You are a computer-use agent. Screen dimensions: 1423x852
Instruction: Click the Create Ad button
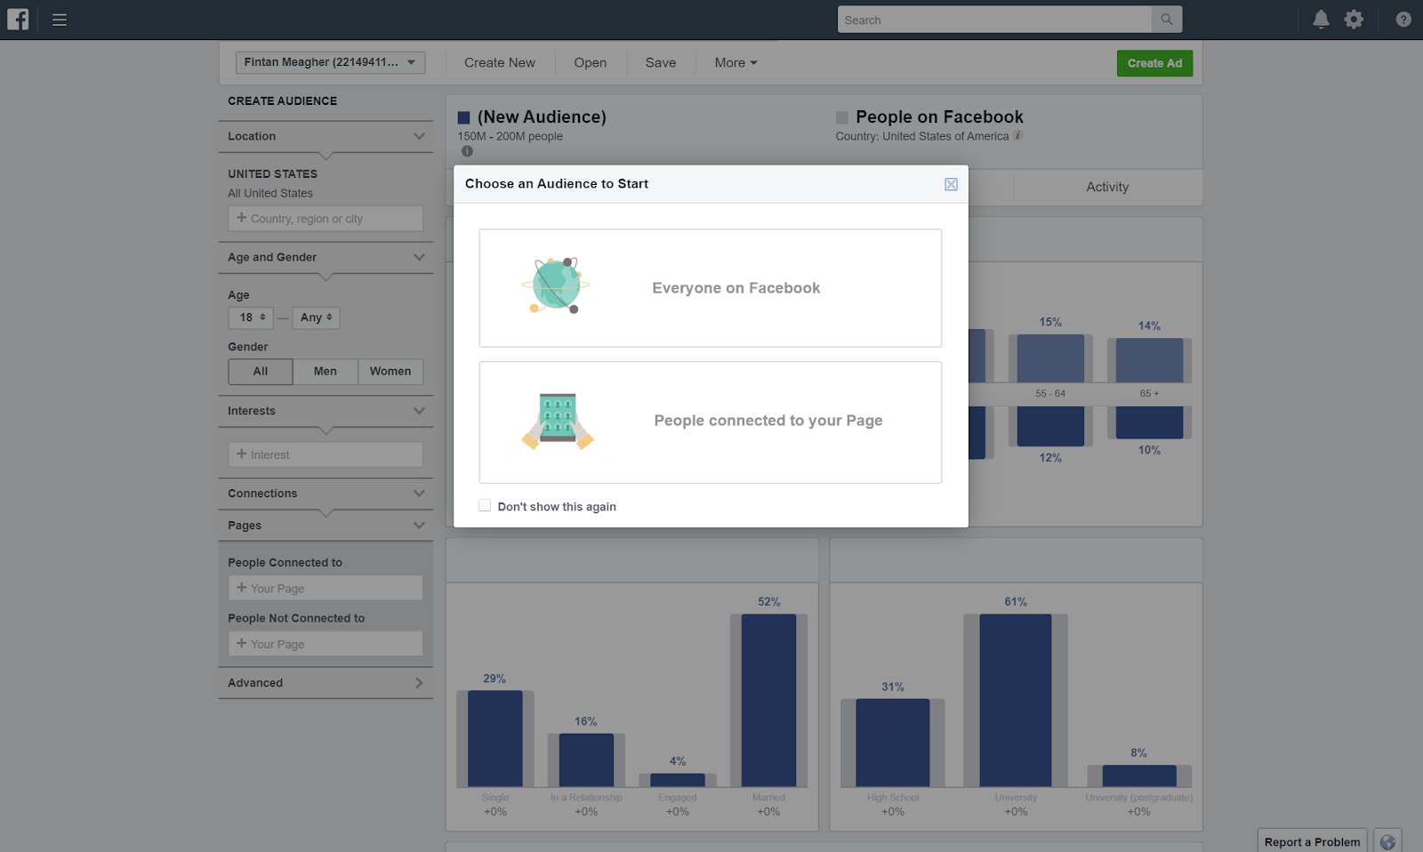pos(1154,63)
